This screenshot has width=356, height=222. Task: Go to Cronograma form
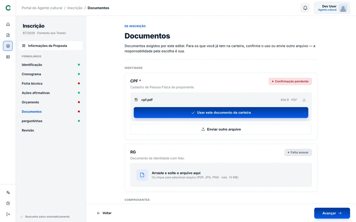51,74
